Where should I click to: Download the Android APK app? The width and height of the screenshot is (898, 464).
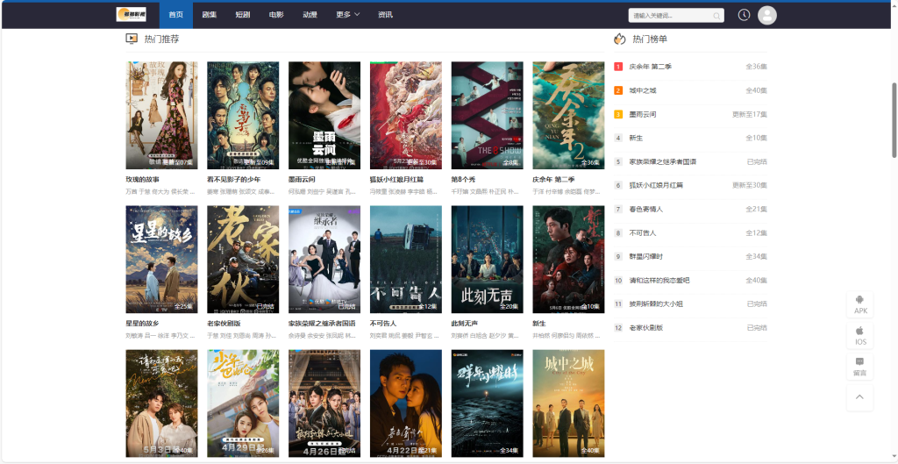(x=859, y=304)
